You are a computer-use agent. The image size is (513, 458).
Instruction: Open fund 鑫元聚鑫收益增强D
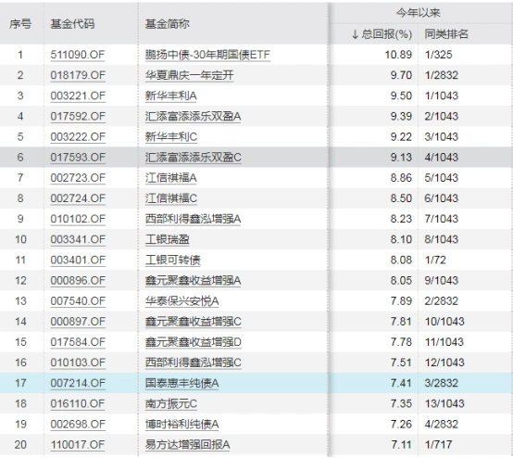[x=194, y=342]
